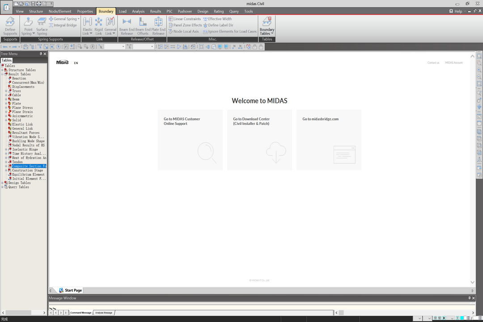Select the Surface Spring tool

coord(42,26)
